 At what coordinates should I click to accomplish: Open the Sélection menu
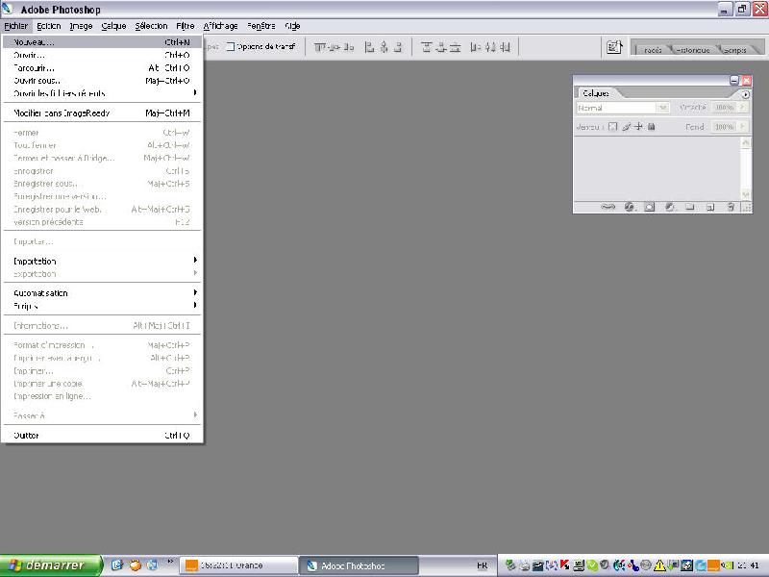coord(151,26)
